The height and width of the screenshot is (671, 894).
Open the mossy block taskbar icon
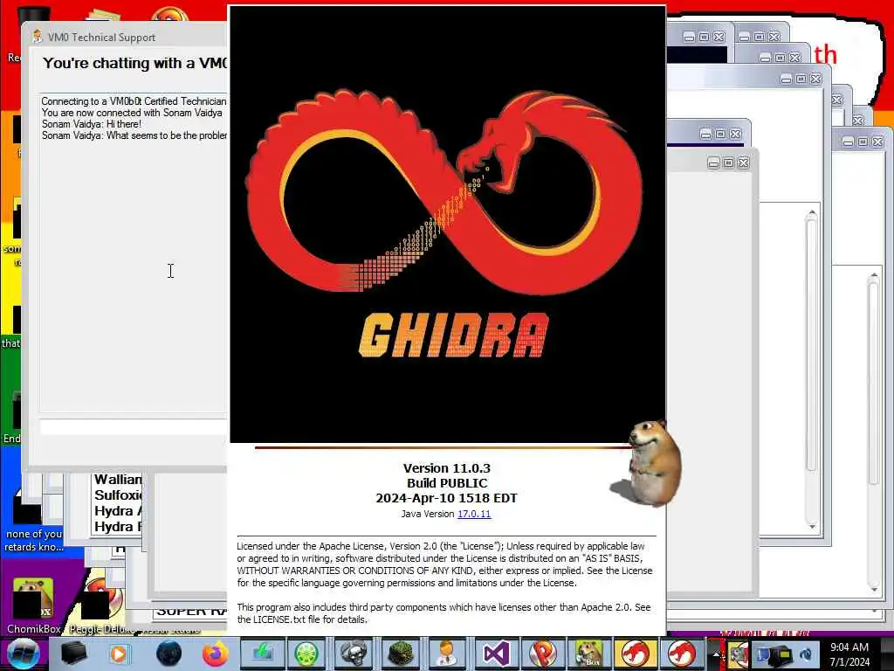400,654
